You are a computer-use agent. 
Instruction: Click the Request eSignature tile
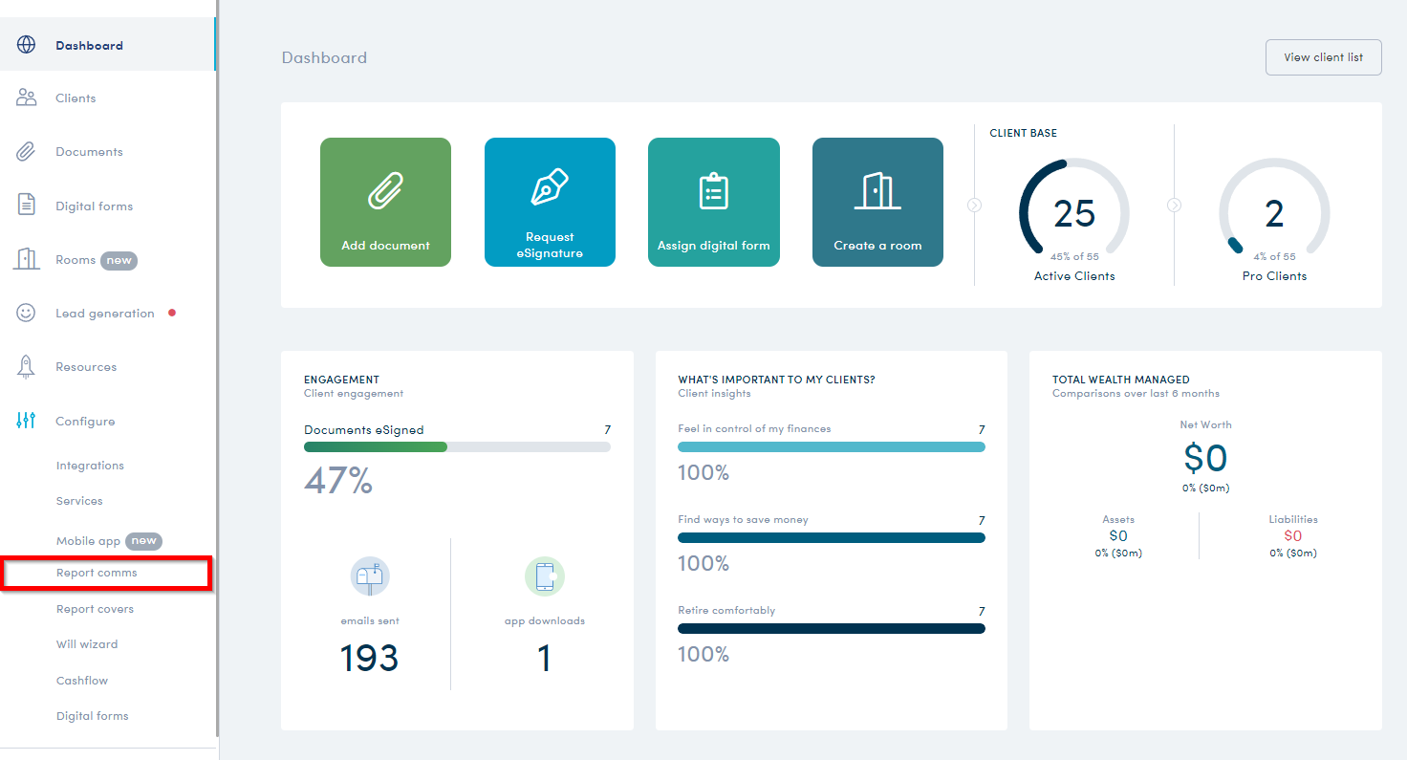[550, 202]
